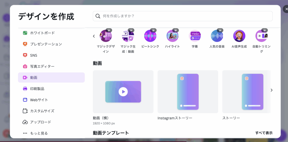Go to 写真エディター category
This screenshot has height=142, width=288.
42,66
